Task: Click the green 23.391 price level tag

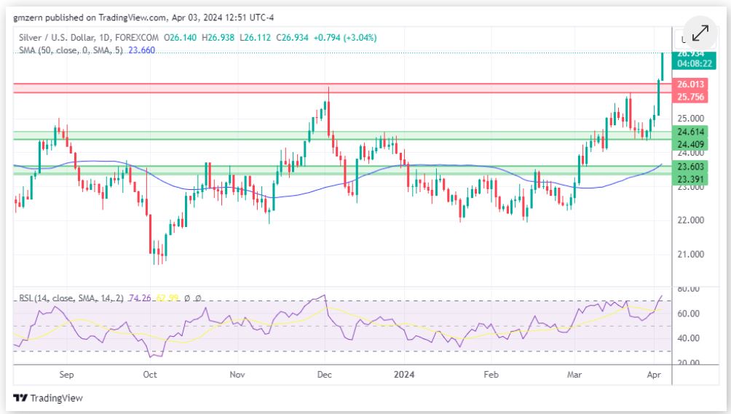Action: click(x=689, y=179)
